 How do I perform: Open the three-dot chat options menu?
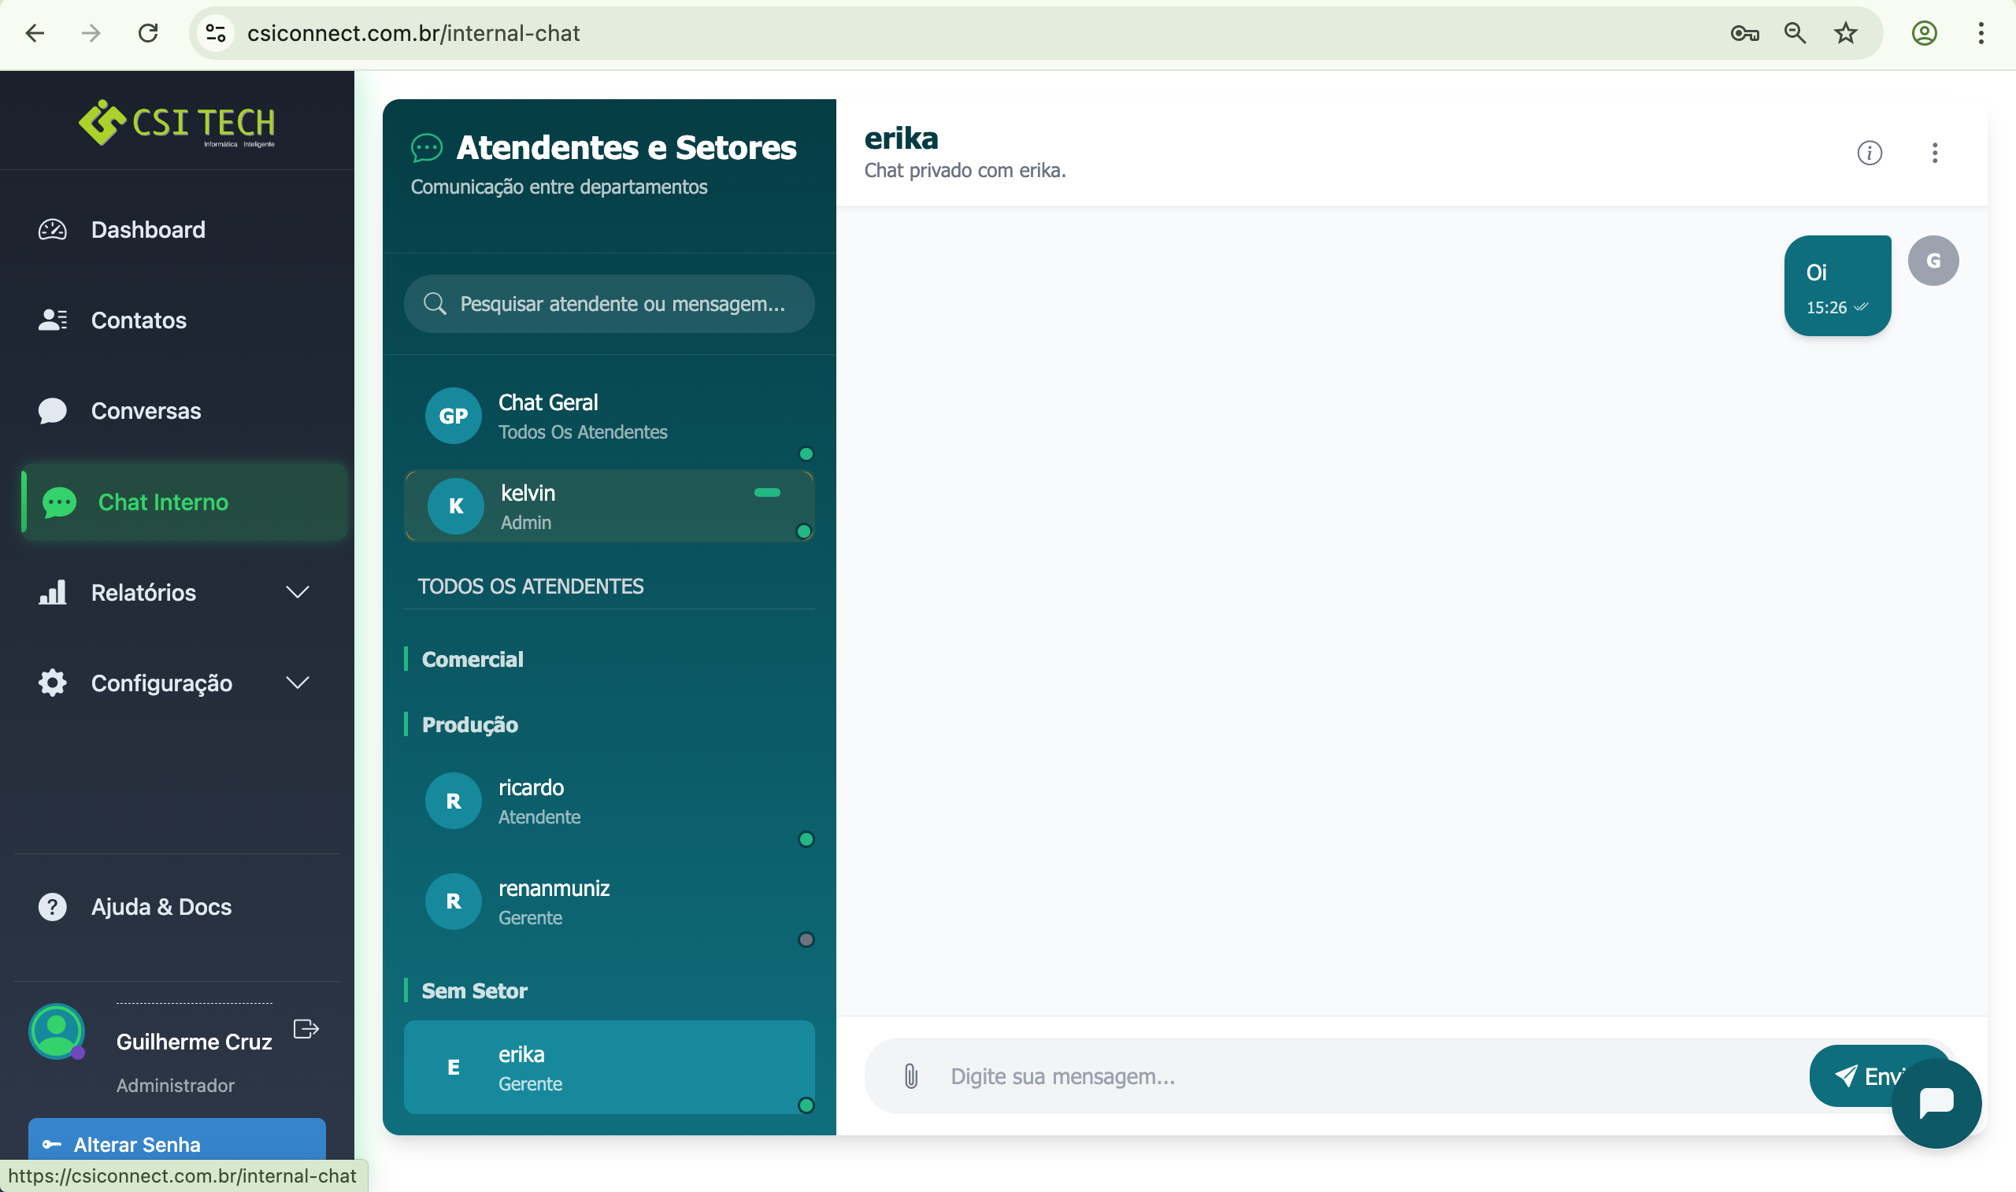coord(1934,153)
